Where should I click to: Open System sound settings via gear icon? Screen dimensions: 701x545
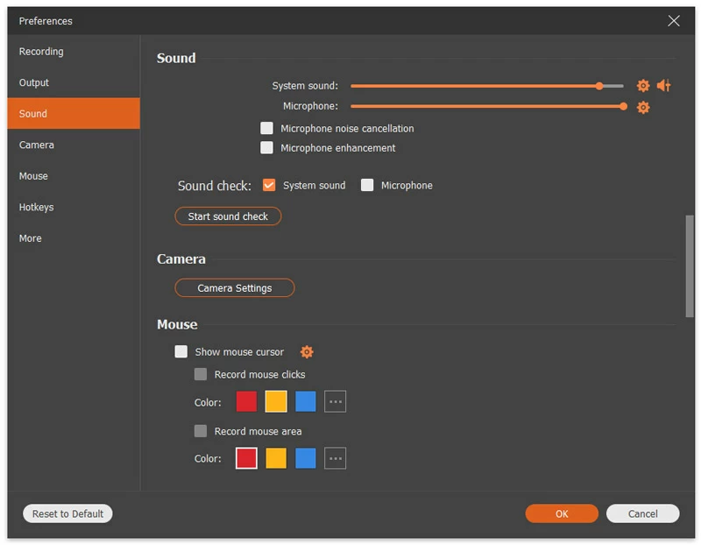(642, 86)
